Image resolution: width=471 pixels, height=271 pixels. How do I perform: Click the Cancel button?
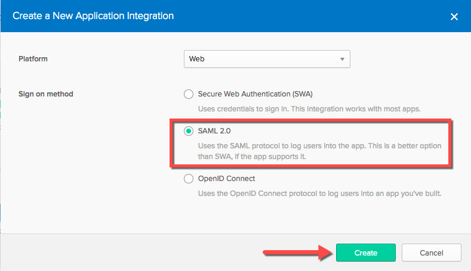431,253
